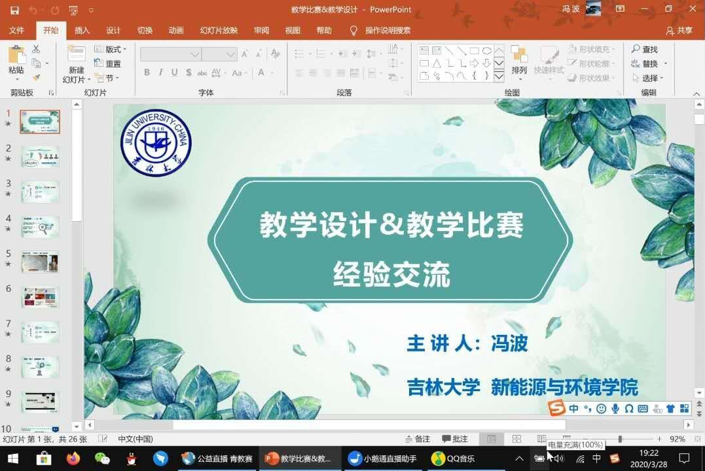Toggle the Comments (批注) pane
The image size is (705, 471).
pos(455,439)
